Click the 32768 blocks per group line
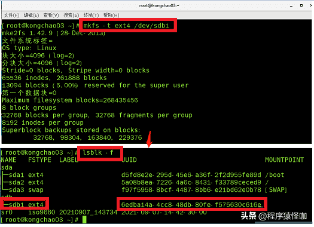Viewport: 314px width, 227px height. [x=97, y=115]
